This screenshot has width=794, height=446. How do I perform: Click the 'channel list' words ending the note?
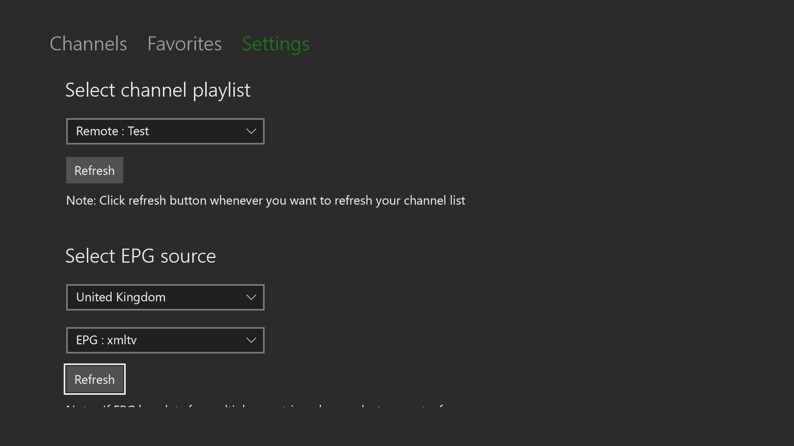[434, 201]
